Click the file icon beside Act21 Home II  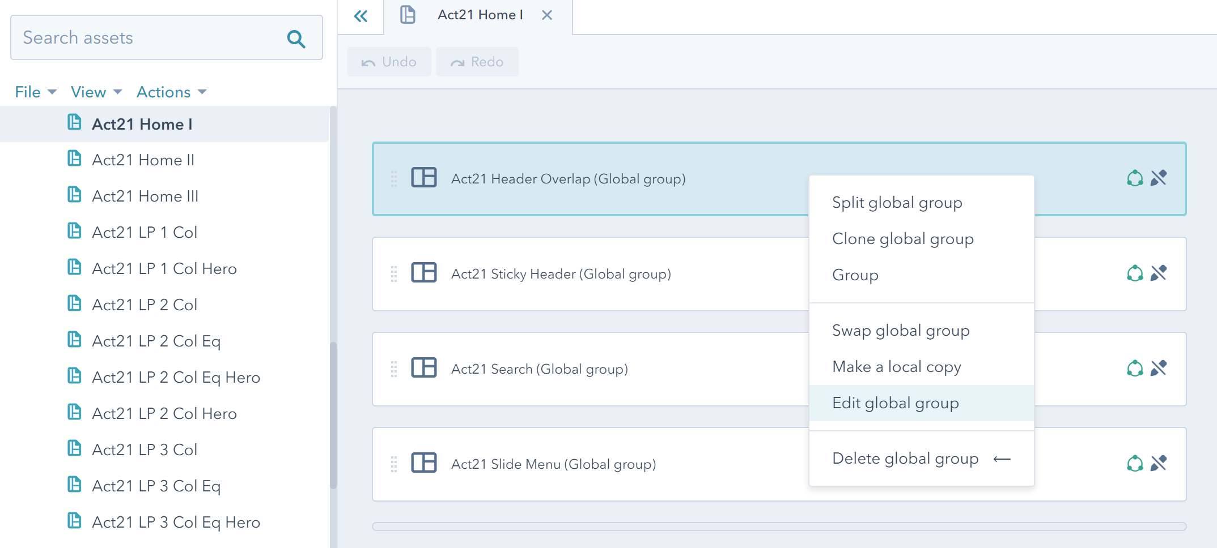pos(74,159)
